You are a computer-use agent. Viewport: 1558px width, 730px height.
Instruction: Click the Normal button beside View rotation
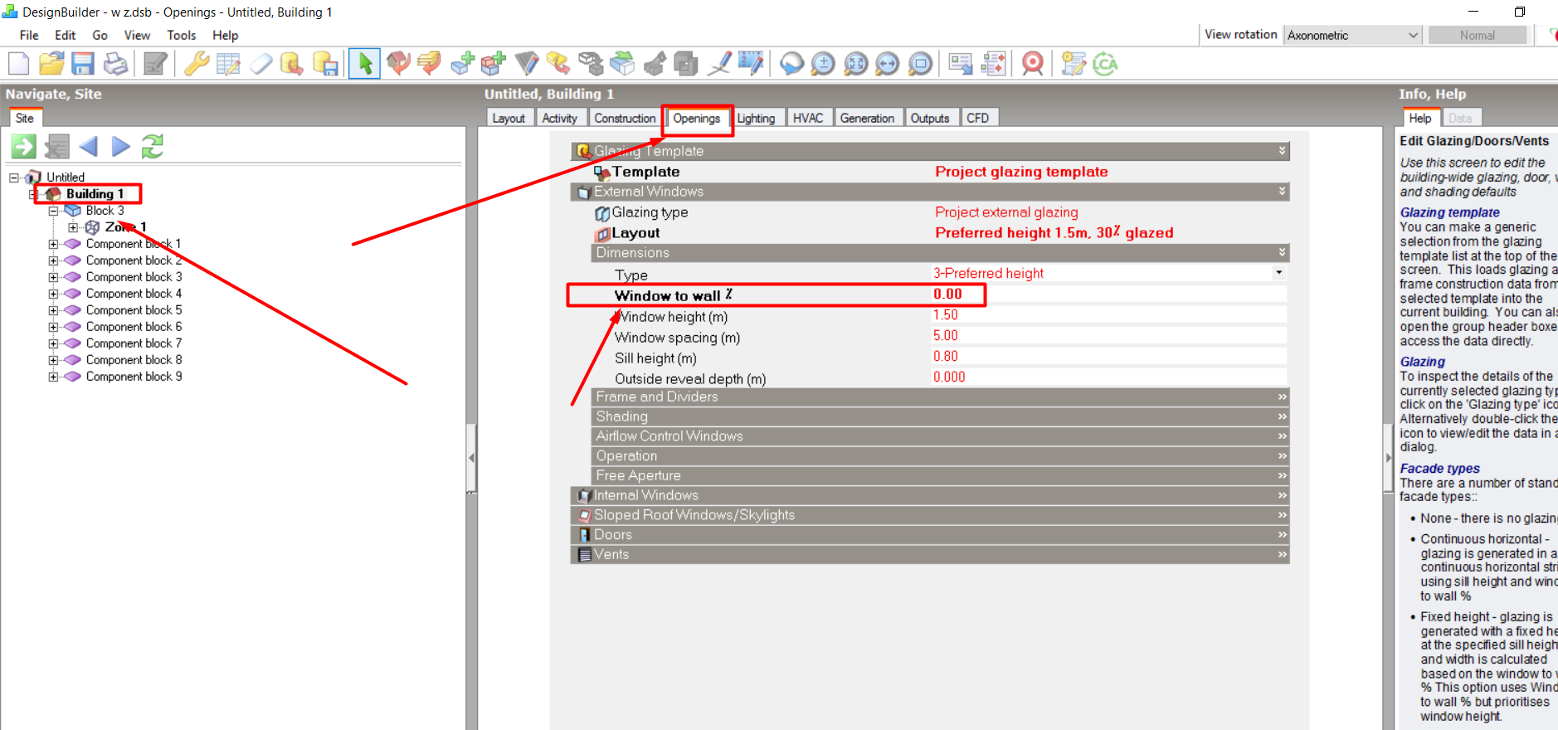point(1477,35)
